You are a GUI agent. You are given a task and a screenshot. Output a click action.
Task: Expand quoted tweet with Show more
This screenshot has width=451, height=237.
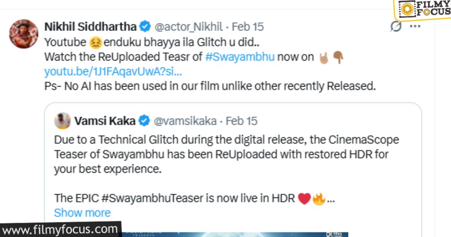(x=82, y=213)
